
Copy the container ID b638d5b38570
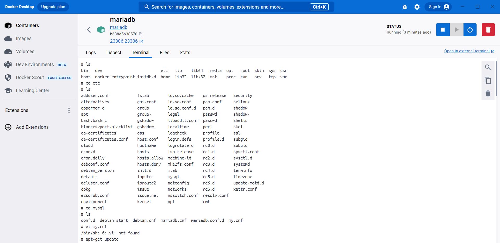pyautogui.click(x=141, y=34)
